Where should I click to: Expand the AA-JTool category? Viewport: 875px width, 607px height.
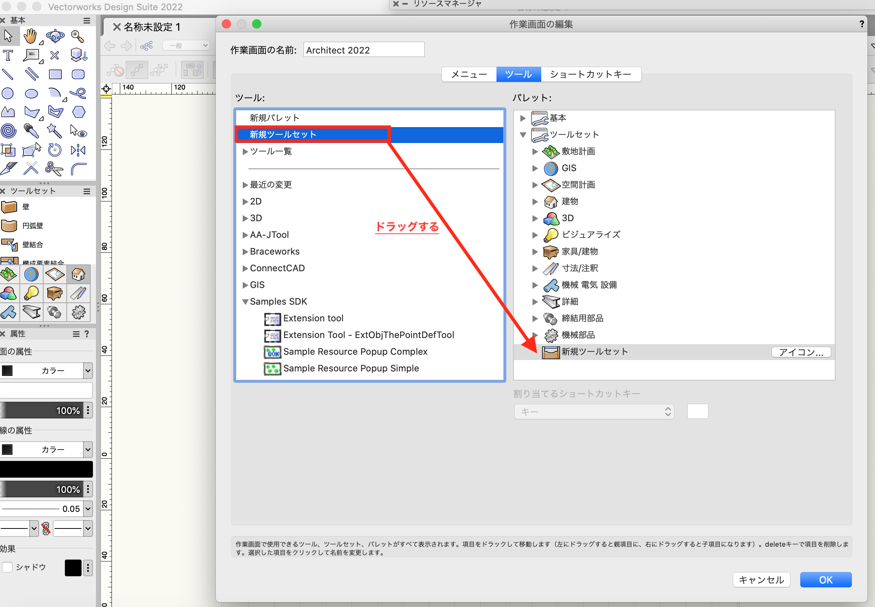click(x=245, y=236)
